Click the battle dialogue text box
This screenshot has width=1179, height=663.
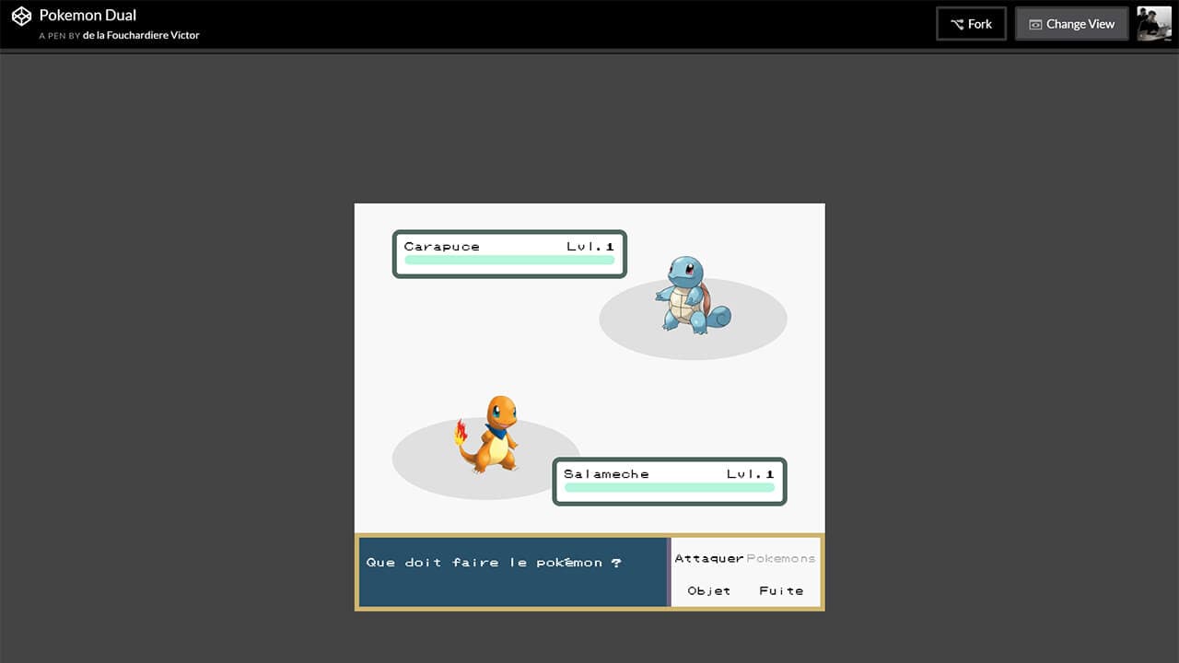pos(513,571)
